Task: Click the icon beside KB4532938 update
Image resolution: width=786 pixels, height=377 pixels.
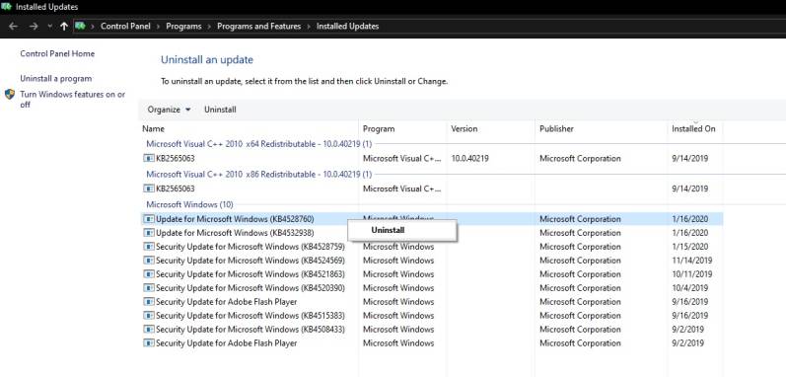Action: (x=148, y=233)
